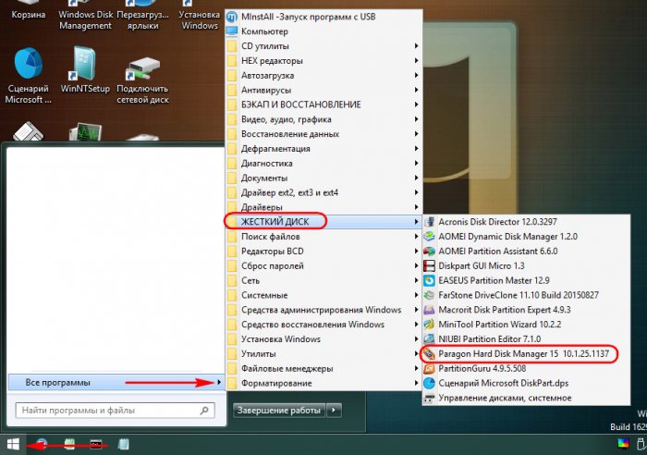Click the console window taskbar icon
647x455 pixels.
[96, 444]
